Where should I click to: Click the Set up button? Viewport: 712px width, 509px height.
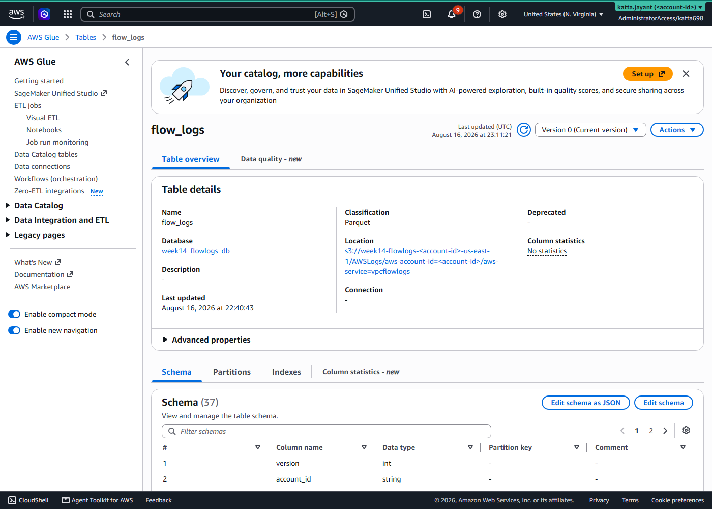[x=647, y=74]
